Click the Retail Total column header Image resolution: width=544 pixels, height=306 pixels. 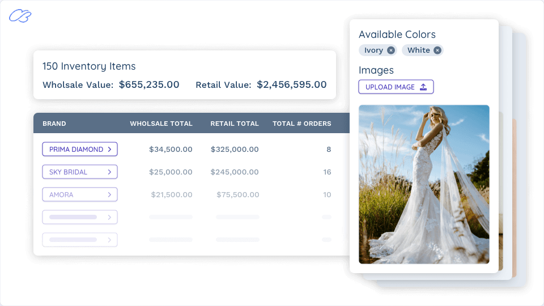pos(235,124)
